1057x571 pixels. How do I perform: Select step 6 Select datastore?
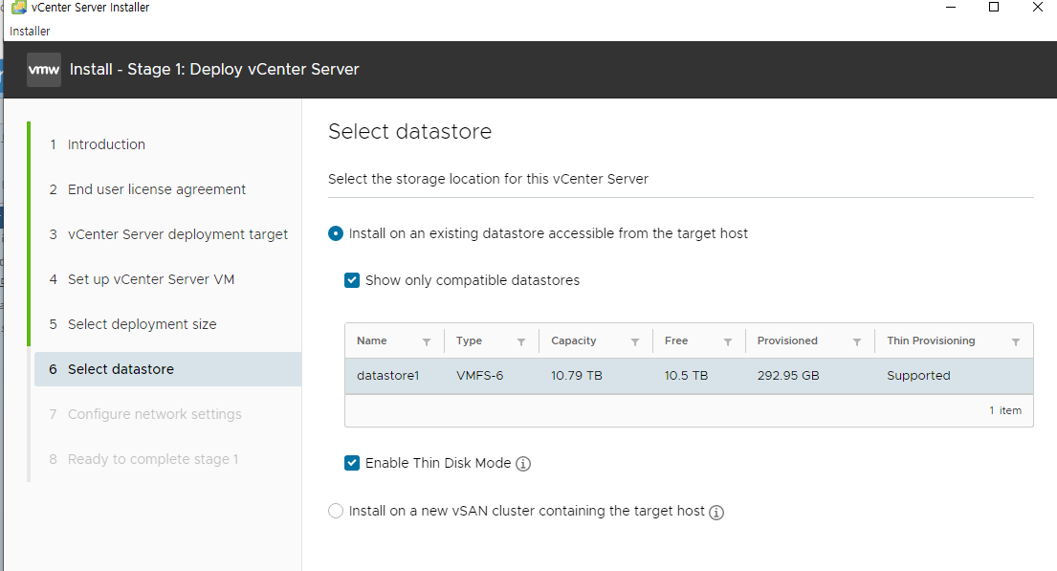tap(167, 369)
